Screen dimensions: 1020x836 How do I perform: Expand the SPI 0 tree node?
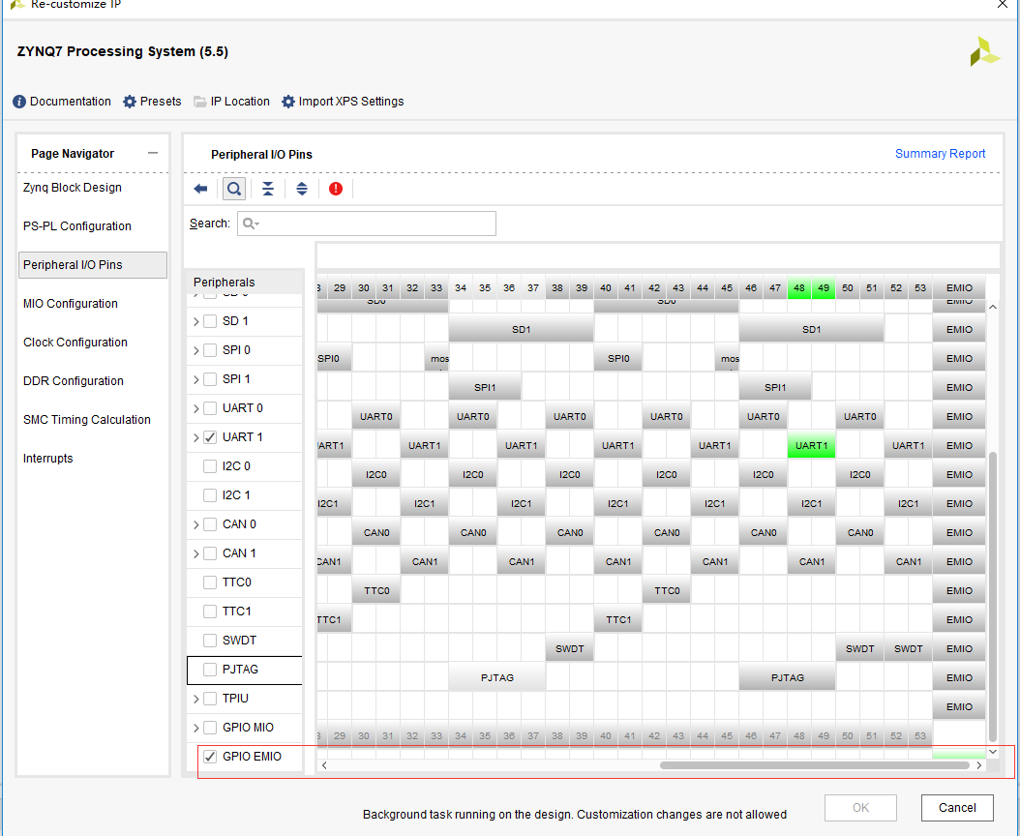pos(195,350)
